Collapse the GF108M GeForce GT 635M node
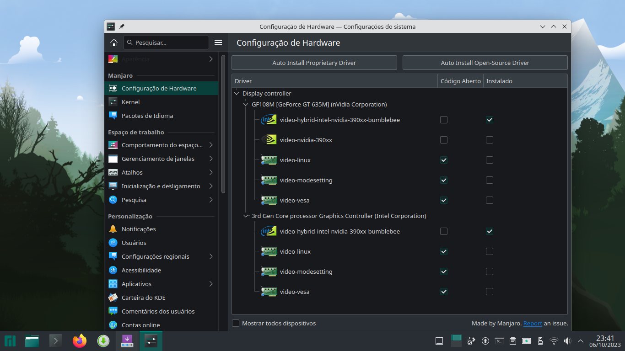The width and height of the screenshot is (625, 351). (246, 104)
